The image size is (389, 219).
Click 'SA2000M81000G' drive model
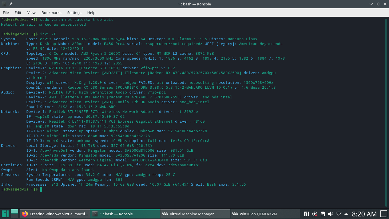tap(140, 151)
